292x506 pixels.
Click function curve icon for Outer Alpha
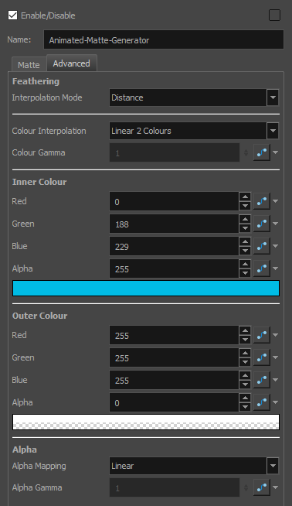click(x=262, y=402)
